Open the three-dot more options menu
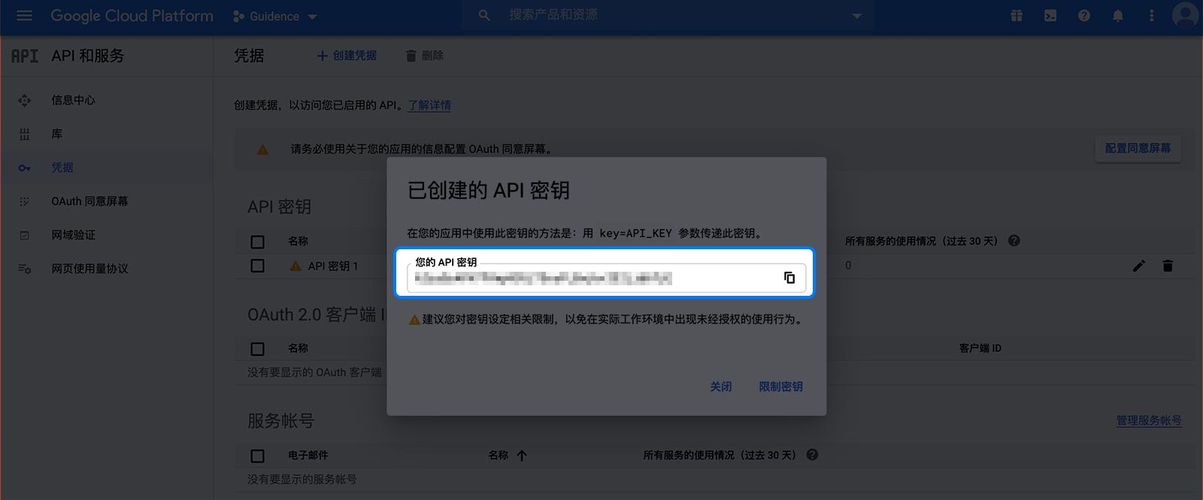The height and width of the screenshot is (500, 1203). click(1151, 16)
